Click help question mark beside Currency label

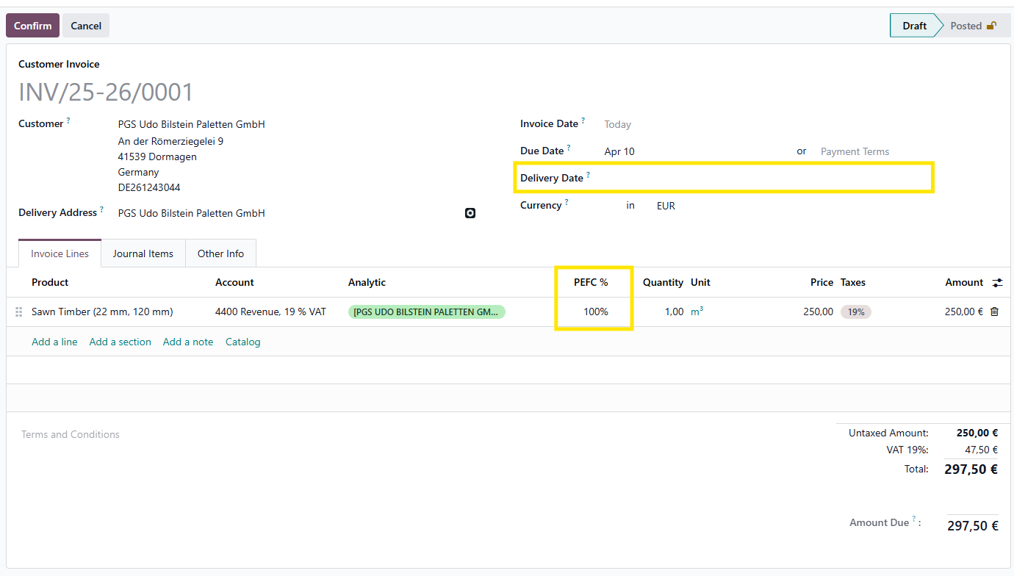567,202
